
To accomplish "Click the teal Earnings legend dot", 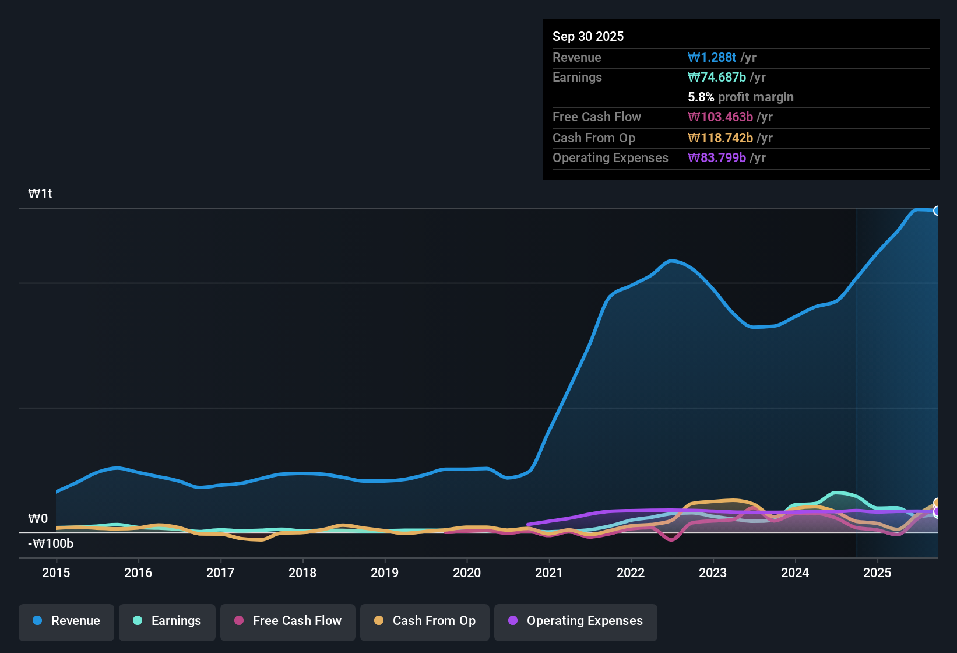I will 138,621.
